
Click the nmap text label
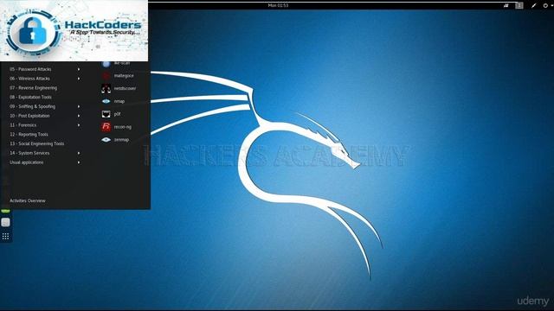pos(119,101)
